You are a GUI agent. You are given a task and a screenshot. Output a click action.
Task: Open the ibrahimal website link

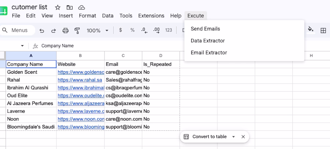click(x=81, y=88)
